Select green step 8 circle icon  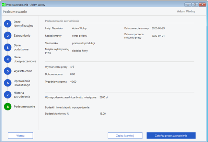click(x=8, y=107)
